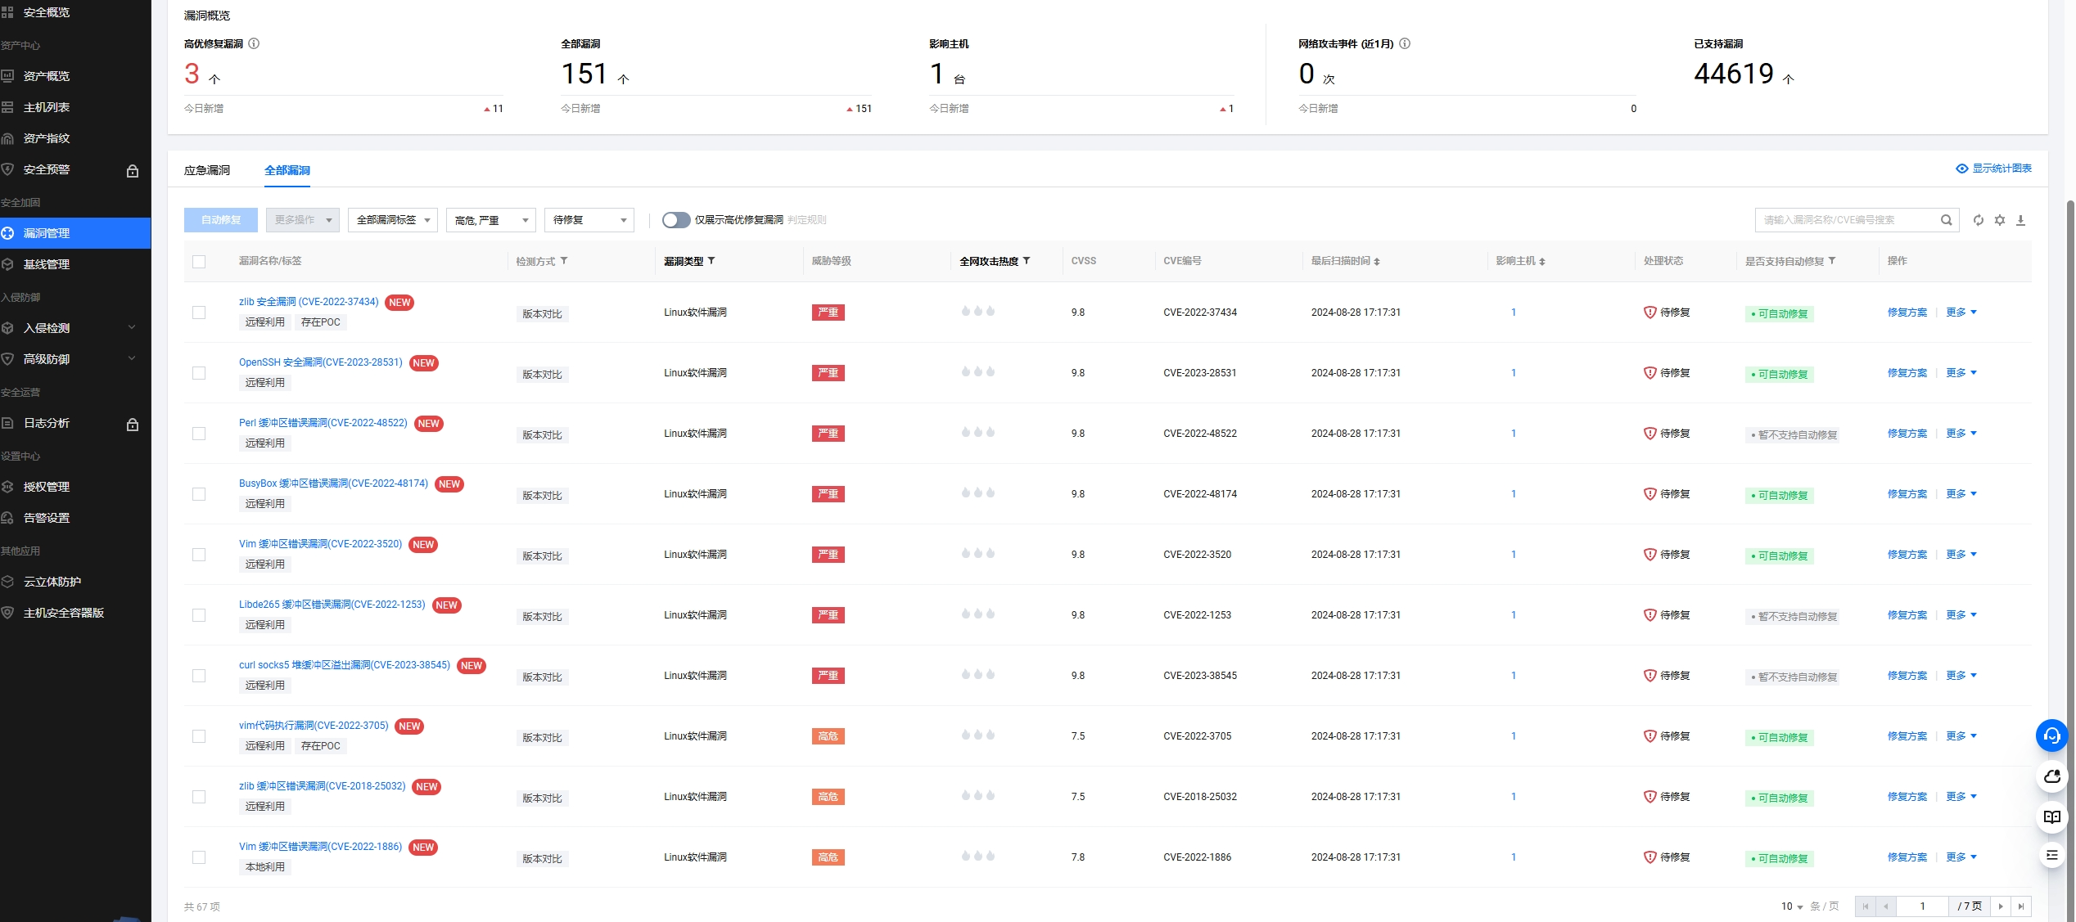2076x922 pixels.
Task: Open the documentation book floating icon
Action: point(2051,816)
